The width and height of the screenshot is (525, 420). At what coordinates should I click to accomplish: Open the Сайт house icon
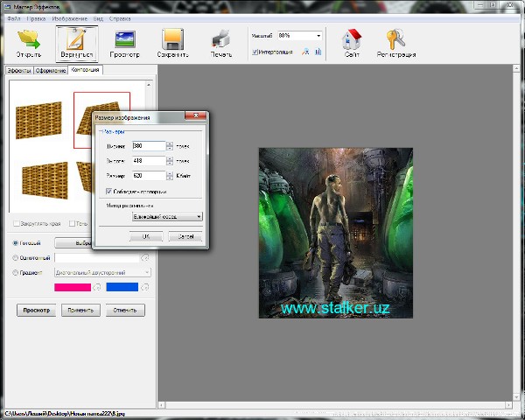click(x=352, y=38)
